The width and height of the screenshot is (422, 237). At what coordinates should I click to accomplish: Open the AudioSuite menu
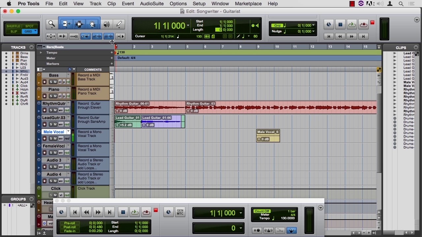[x=152, y=4]
